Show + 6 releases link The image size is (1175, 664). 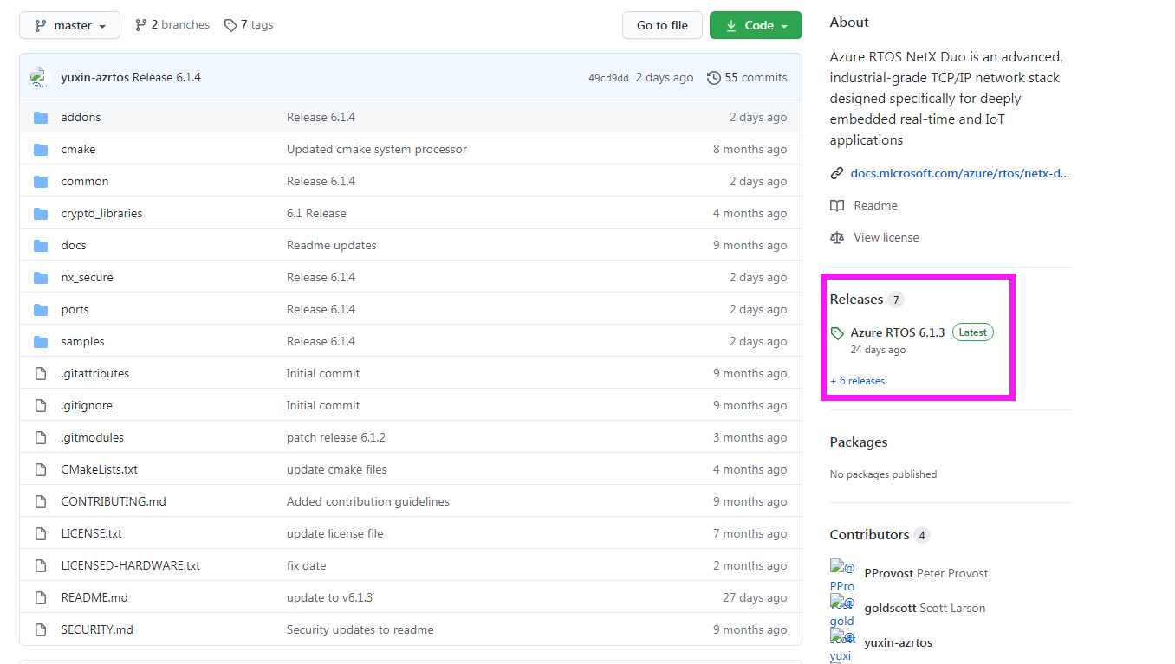click(x=857, y=381)
